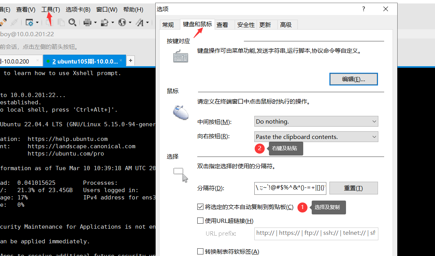Click the 按键对应 section keyboard icon

(x=181, y=56)
